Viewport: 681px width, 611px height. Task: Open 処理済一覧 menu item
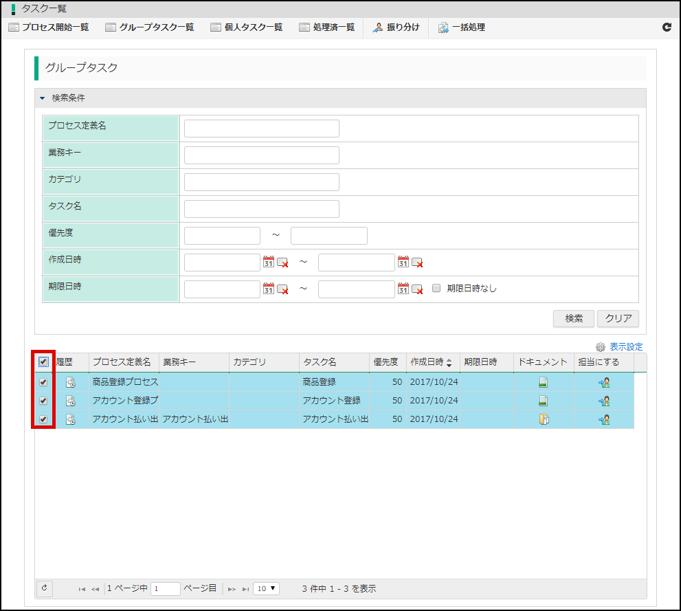click(327, 27)
